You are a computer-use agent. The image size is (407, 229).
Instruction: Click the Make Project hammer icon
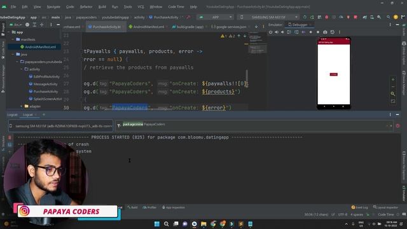188,17
